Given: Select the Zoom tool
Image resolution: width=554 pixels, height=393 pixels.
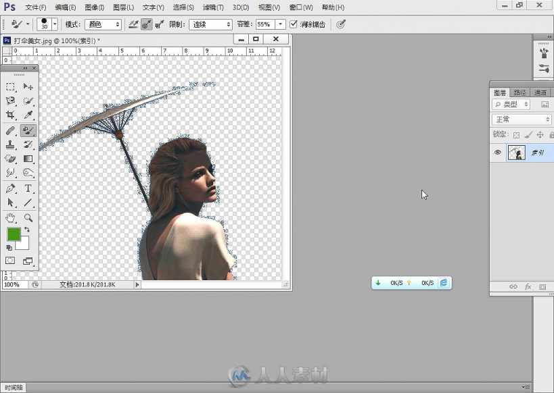Looking at the screenshot, I should coord(28,218).
